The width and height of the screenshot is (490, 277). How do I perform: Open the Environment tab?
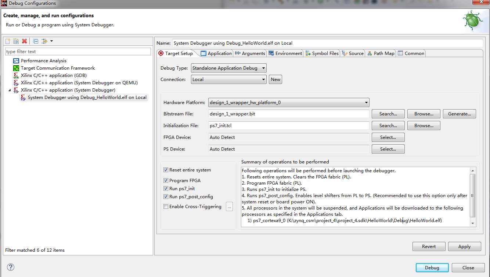click(285, 53)
